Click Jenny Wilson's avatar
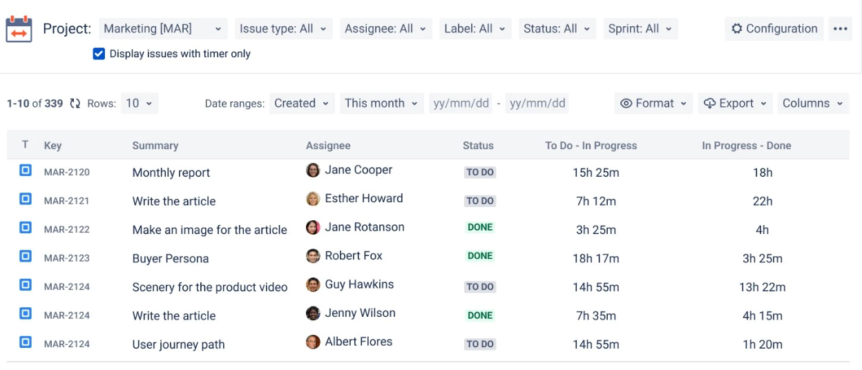The width and height of the screenshot is (862, 370). pos(313,313)
